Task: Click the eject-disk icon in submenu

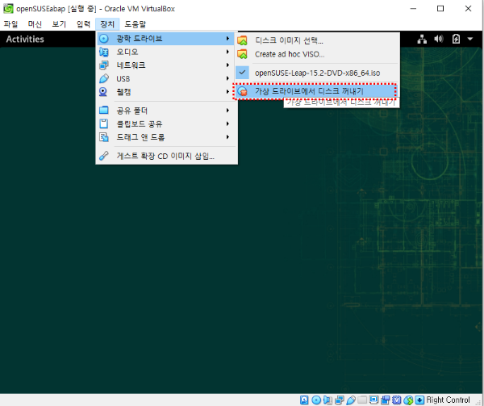Action: 243,91
